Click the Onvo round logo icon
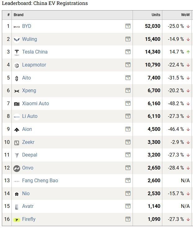The image size is (193, 228). [17, 168]
